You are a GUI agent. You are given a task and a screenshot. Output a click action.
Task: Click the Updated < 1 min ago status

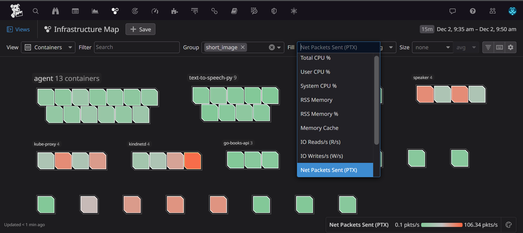(x=25, y=224)
